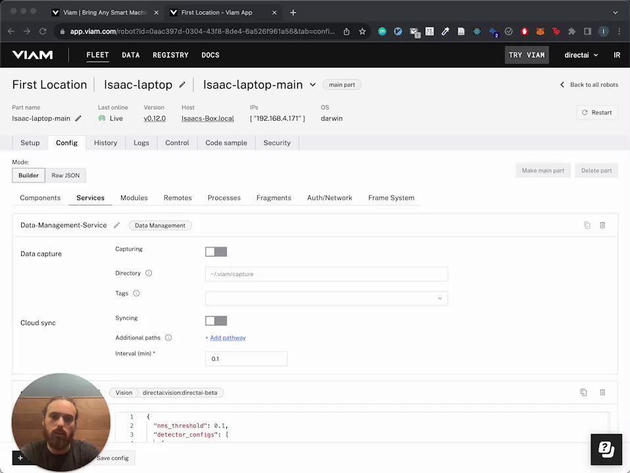630x473 pixels.
Task: Open the help chat widget icon
Action: click(606, 449)
